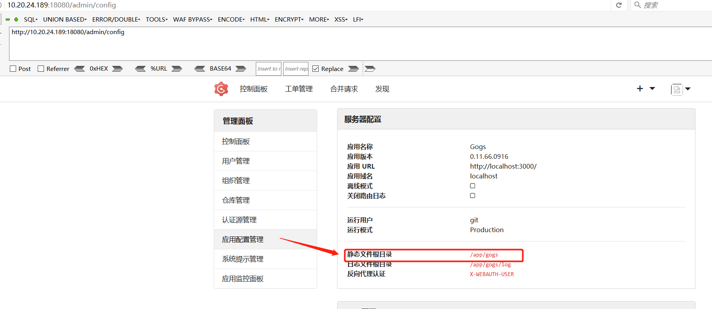Open 工单管理 in the top navigation

tap(299, 89)
